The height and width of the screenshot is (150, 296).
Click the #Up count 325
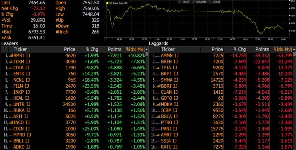[x=95, y=20]
